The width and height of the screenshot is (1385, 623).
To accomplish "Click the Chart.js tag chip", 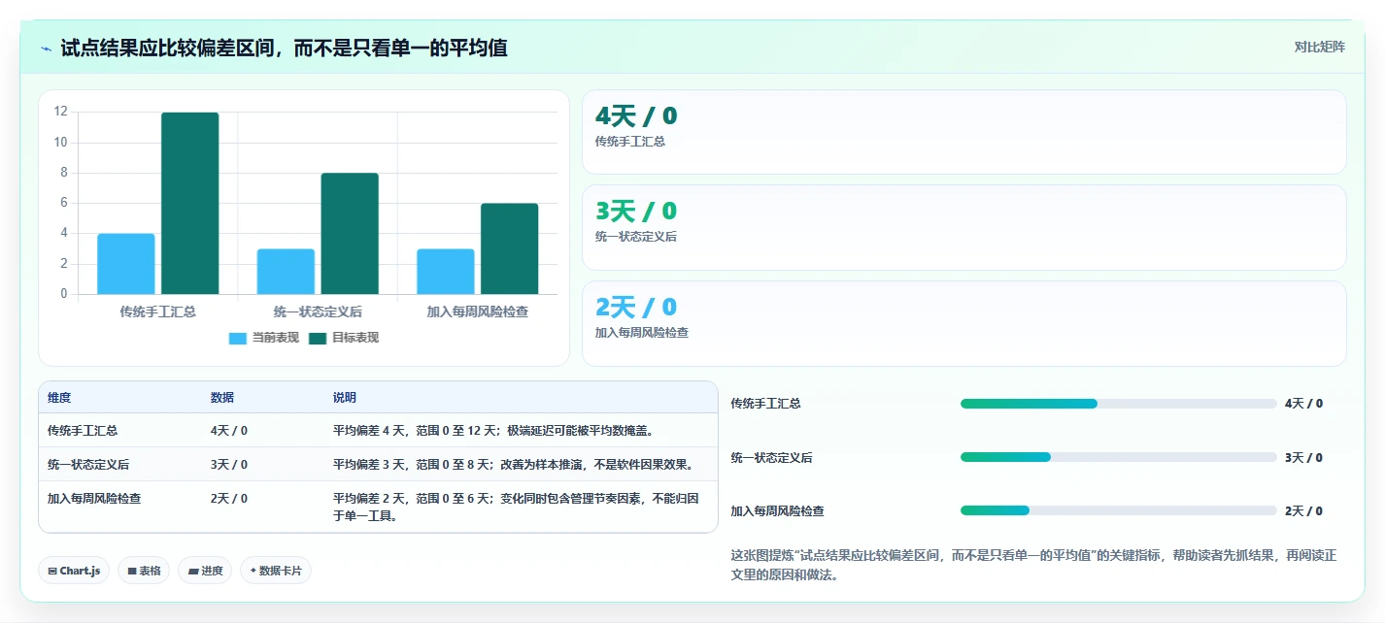I will pos(75,571).
